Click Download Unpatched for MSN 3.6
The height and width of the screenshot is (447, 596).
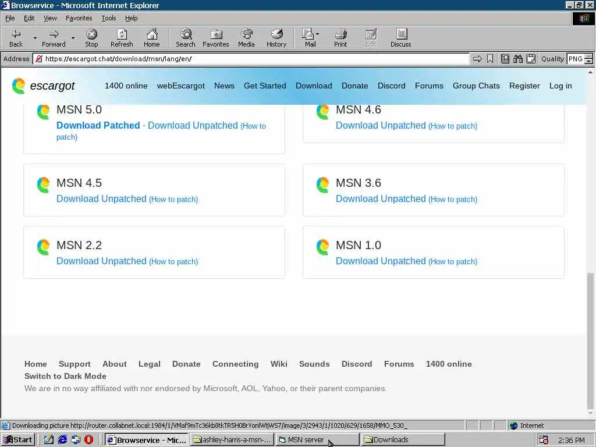pos(381,199)
